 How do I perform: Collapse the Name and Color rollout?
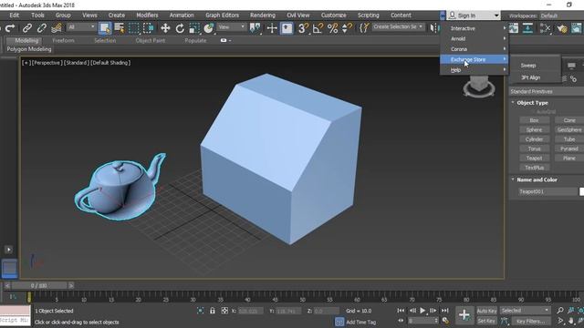537,179
